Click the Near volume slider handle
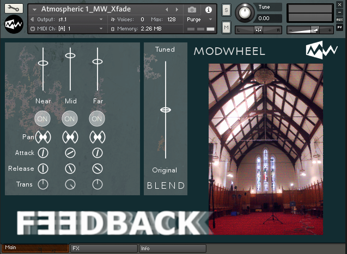Image resolution: width=347 pixels, height=254 pixels. (43, 63)
